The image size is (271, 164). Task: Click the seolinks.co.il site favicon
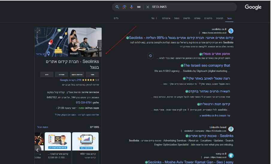coord(231,31)
